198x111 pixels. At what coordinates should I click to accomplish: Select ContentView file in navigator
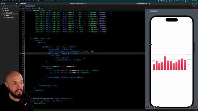[x=9, y=14]
